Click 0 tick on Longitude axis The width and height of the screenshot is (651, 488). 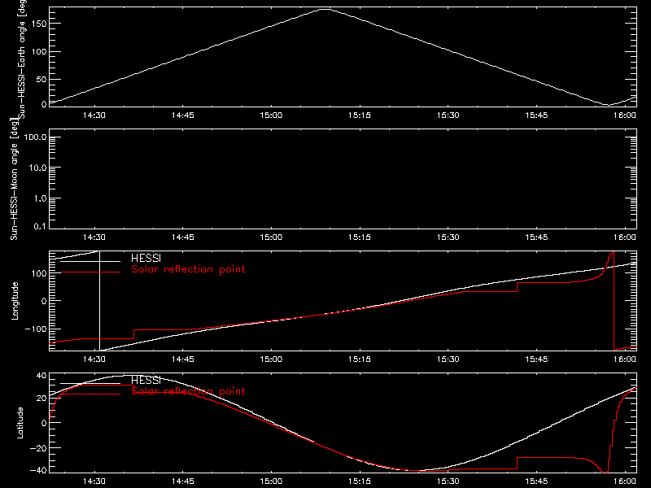[x=44, y=301]
